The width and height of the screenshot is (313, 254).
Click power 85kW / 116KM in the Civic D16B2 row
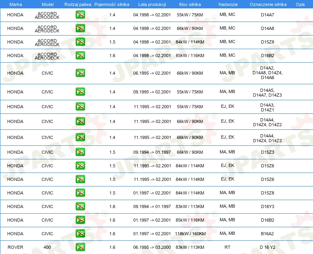[x=190, y=220]
